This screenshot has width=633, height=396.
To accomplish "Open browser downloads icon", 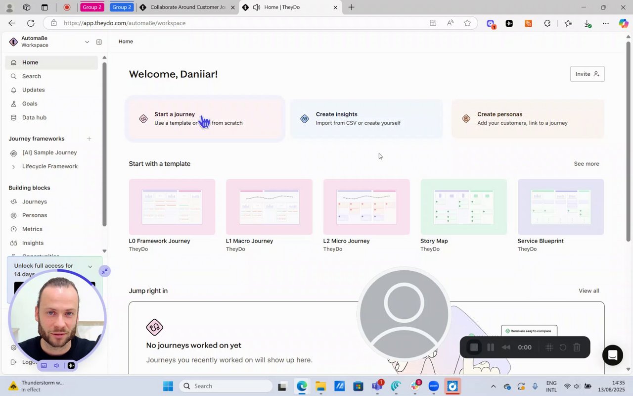I will (x=588, y=23).
